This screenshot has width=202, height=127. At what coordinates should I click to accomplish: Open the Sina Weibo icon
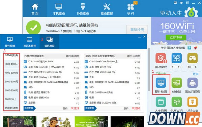196,48
